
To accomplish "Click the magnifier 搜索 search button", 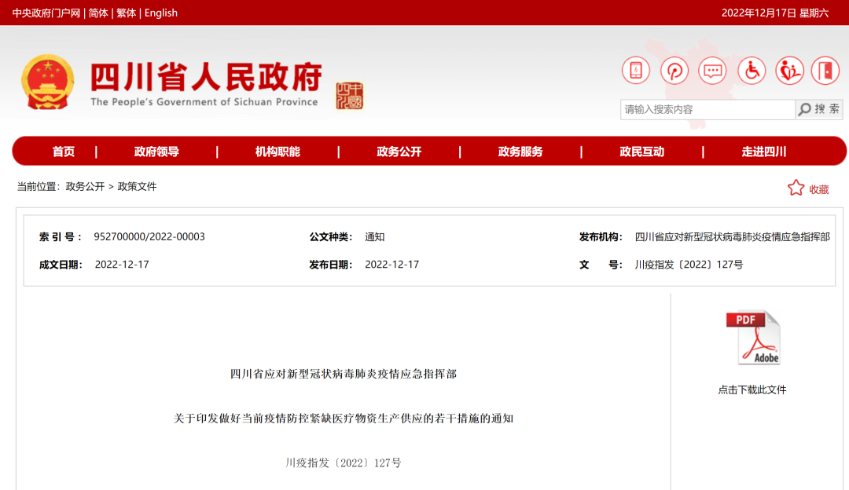I will click(818, 109).
